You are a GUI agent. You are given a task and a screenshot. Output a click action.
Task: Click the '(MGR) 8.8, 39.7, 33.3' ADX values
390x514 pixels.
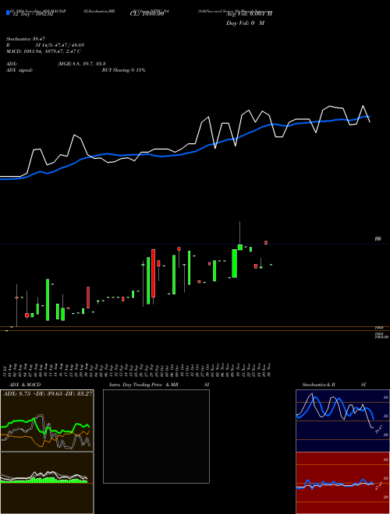coord(81,64)
